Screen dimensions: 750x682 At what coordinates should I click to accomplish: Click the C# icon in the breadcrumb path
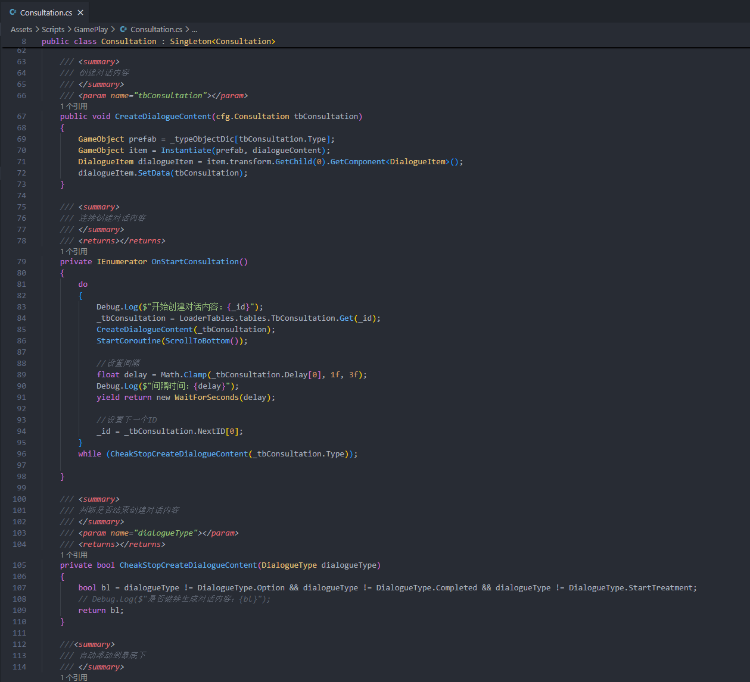123,29
